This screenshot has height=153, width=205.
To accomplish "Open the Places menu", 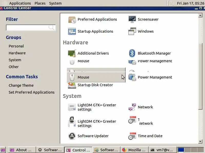I will 40,3.
